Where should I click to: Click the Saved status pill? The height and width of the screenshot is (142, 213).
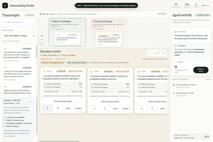click(x=206, y=6)
